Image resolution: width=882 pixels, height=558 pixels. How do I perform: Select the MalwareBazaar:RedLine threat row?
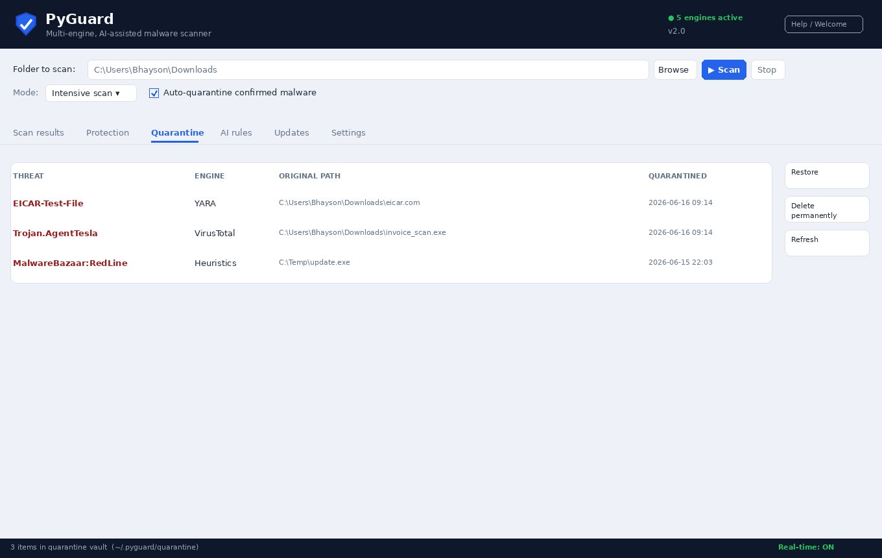point(391,263)
